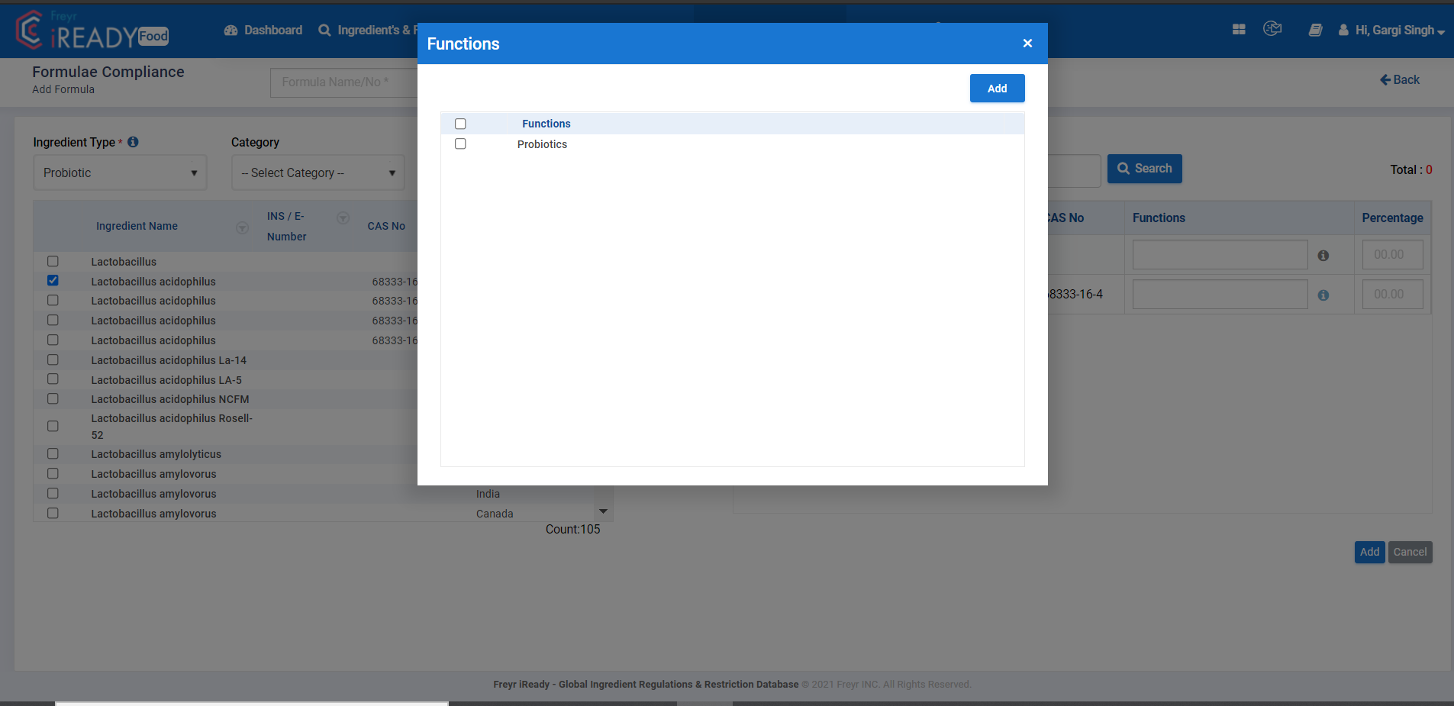The image size is (1454, 706).
Task: Open the Ingredient's navigation menu
Action: [x=374, y=30]
